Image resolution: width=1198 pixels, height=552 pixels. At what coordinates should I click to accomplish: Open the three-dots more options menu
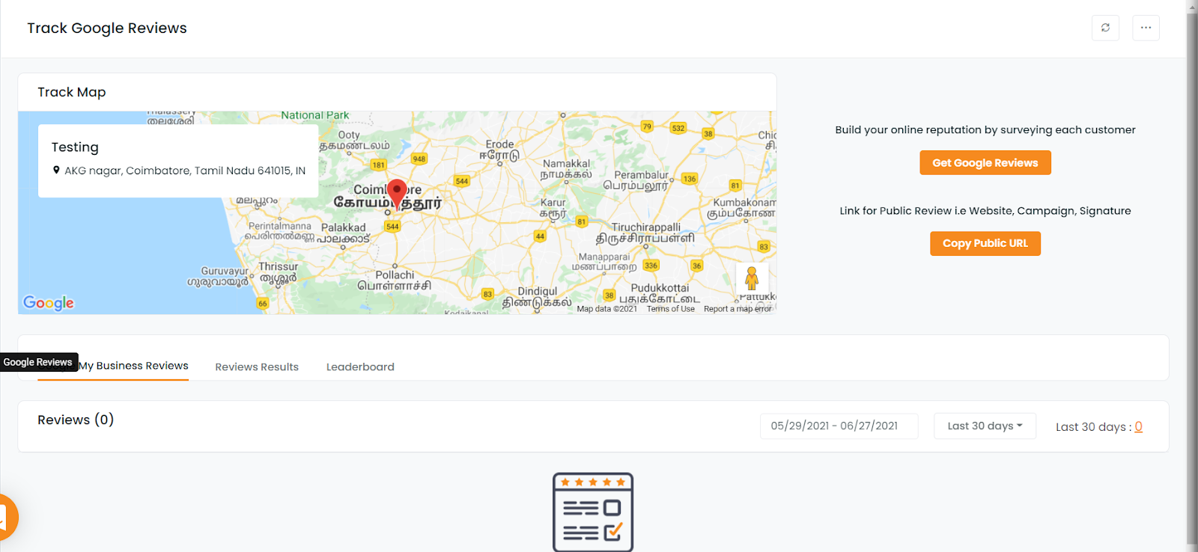click(1146, 28)
